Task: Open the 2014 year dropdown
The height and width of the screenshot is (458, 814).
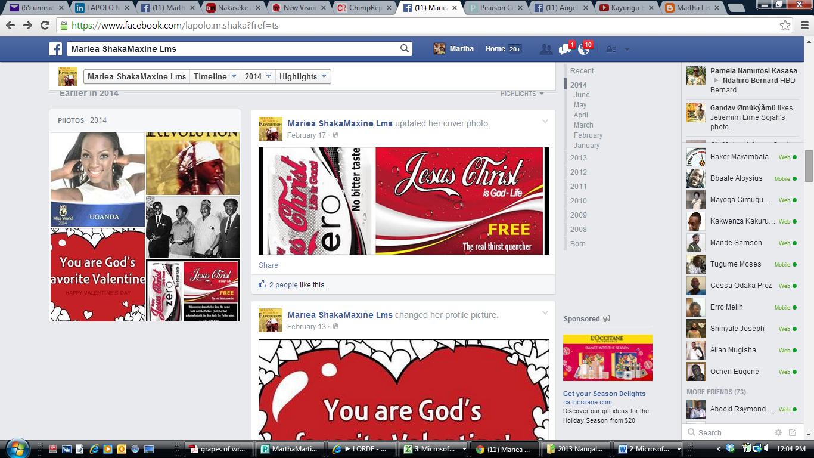Action: (258, 76)
